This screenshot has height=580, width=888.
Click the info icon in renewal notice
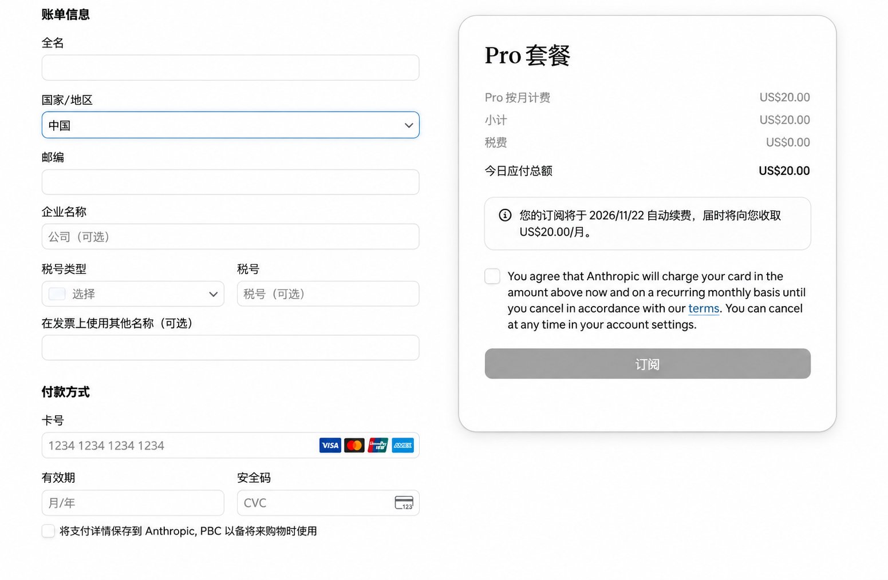pos(505,215)
